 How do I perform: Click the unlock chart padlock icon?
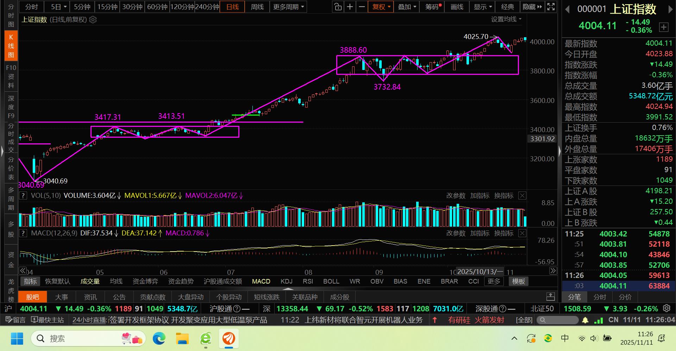pyautogui.click(x=338, y=7)
